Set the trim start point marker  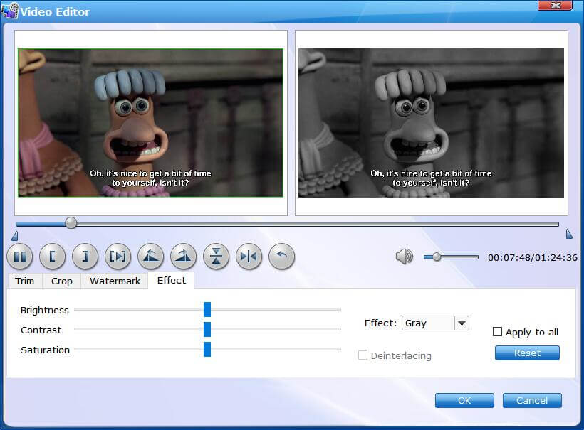[x=53, y=256]
